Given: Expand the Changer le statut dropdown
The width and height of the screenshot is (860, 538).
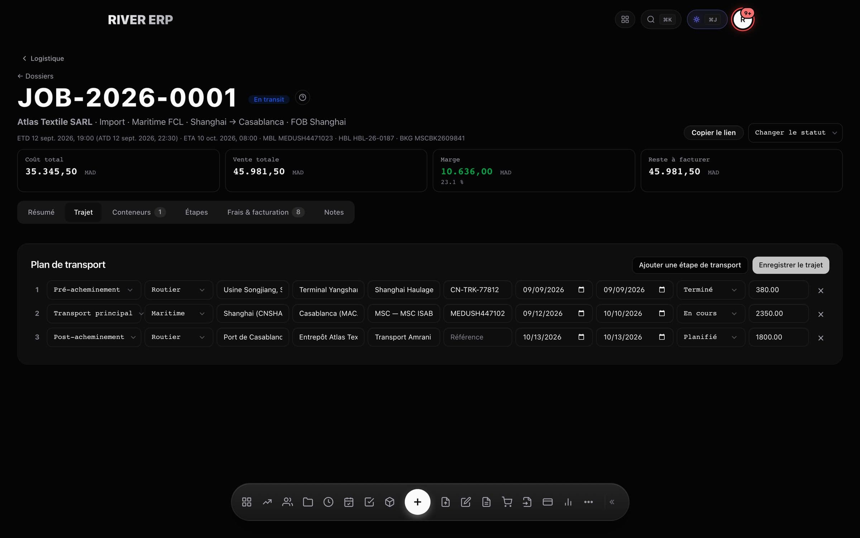Looking at the screenshot, I should pos(795,133).
